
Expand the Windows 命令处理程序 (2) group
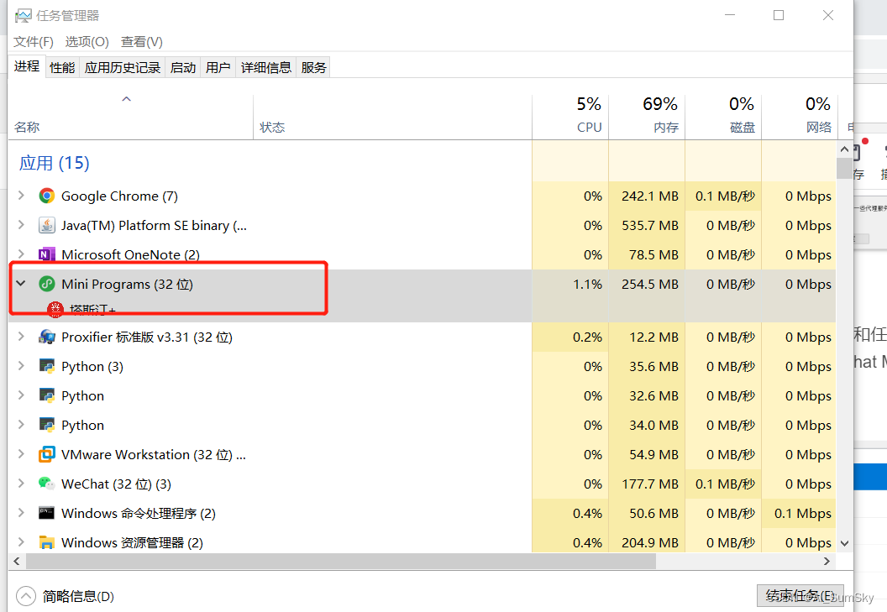[x=21, y=512]
